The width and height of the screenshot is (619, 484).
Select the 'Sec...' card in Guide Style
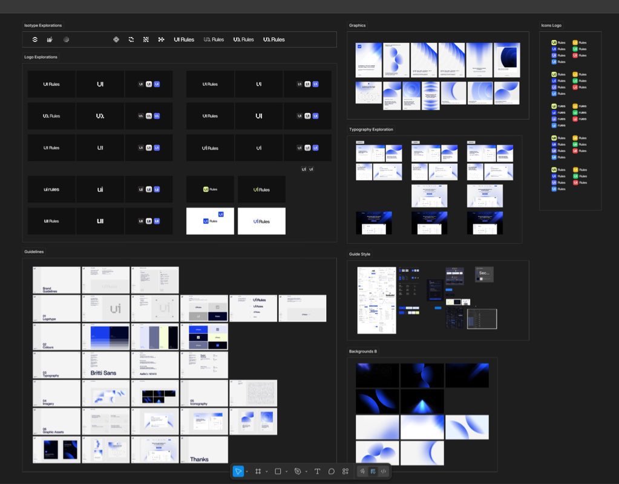[484, 275]
